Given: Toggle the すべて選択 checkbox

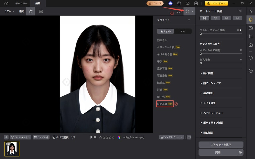Looking at the screenshot, I should pos(54,137).
